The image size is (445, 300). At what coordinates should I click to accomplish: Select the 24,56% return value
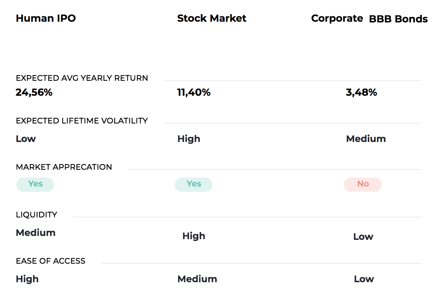[x=34, y=93]
